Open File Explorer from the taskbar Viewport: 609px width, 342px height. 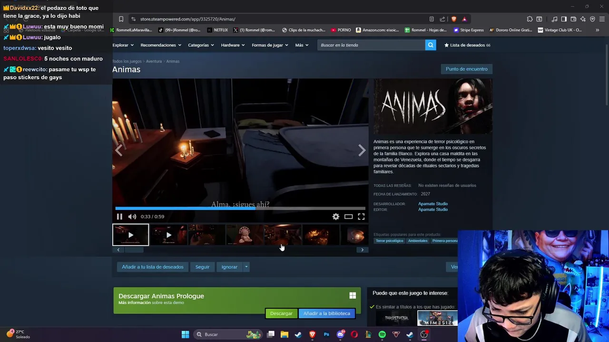pyautogui.click(x=285, y=334)
